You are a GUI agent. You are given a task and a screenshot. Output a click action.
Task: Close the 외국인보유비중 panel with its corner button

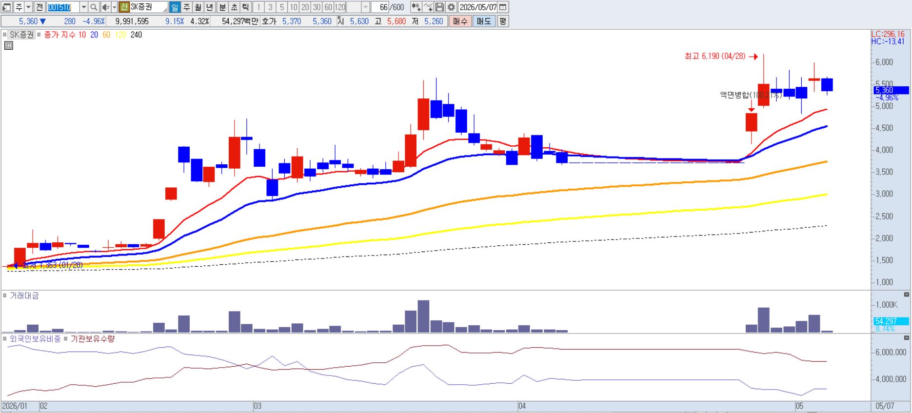[907, 337]
